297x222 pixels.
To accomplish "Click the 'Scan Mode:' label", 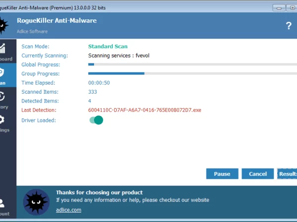I will [x=35, y=47].
